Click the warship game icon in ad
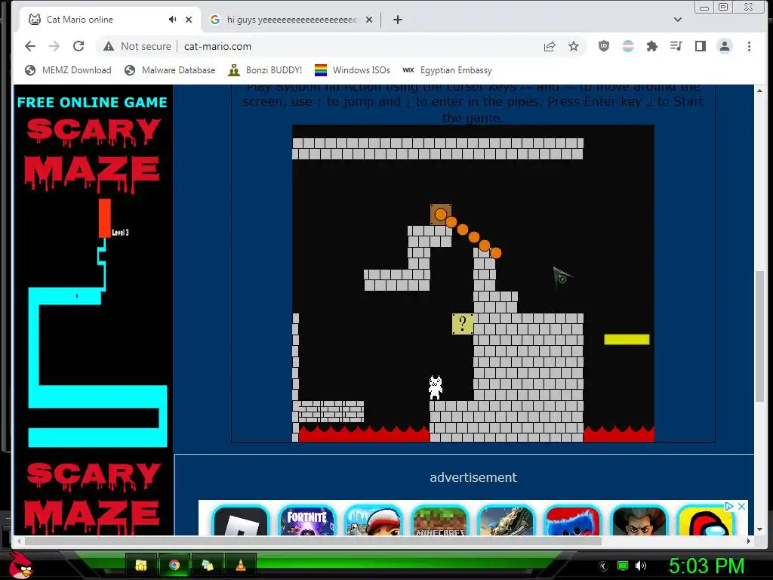 (507, 521)
